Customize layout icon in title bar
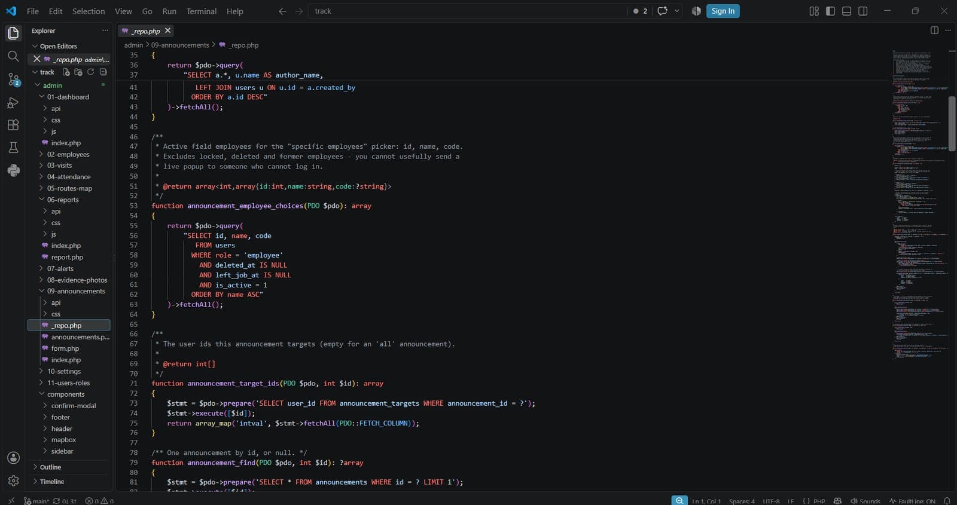The image size is (957, 505). click(814, 11)
